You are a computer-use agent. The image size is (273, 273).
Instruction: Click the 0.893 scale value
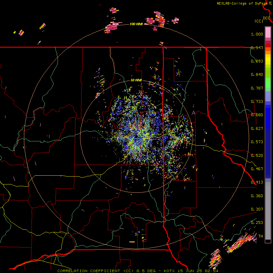[257, 61]
